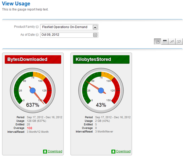Click the 128 GB (637%) usage value
Viewport: 183px width, 157px height.
click(37, 121)
